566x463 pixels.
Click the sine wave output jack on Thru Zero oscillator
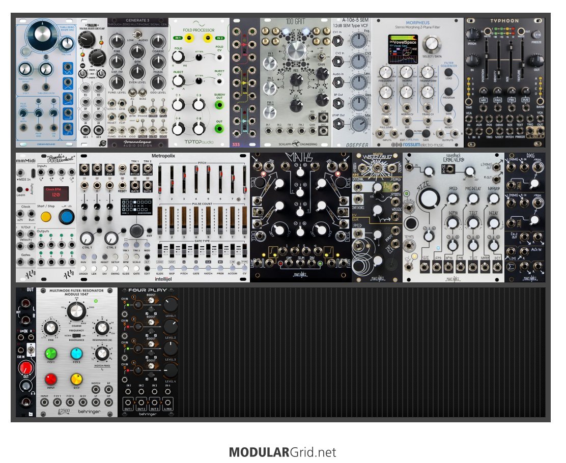[x=68, y=68]
